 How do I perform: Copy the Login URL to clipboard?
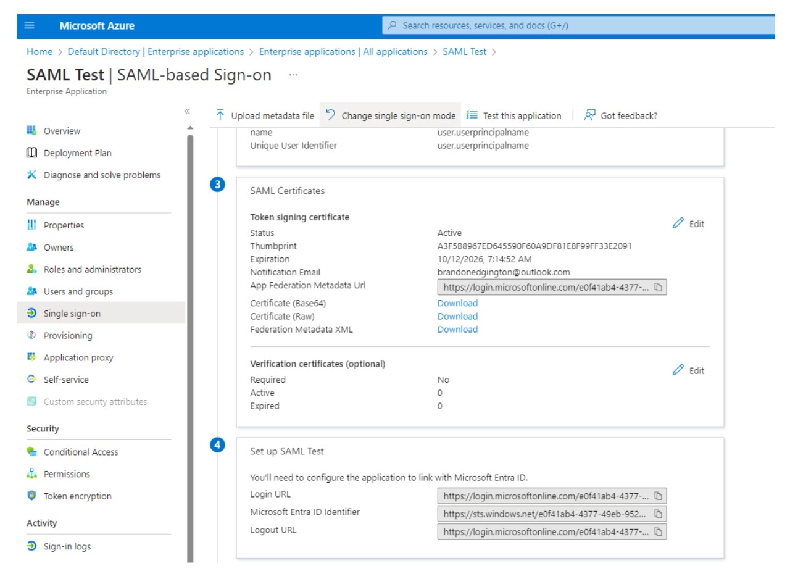658,496
